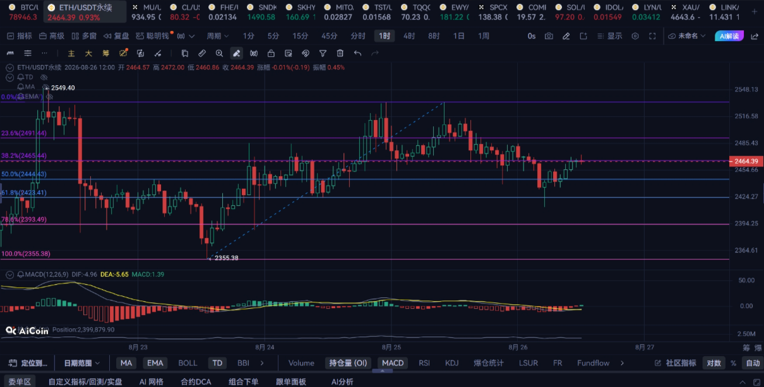
Task: Open the note/edit template tool
Action: [289, 53]
